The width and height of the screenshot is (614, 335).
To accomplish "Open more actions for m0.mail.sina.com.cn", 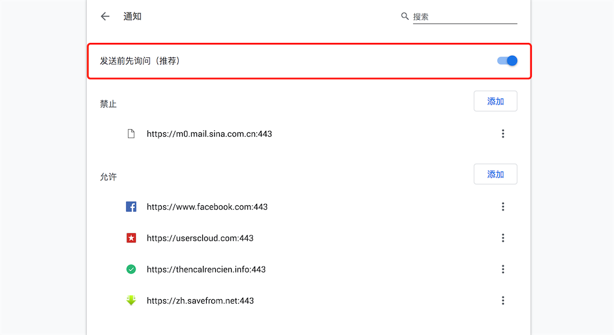I will coord(503,134).
